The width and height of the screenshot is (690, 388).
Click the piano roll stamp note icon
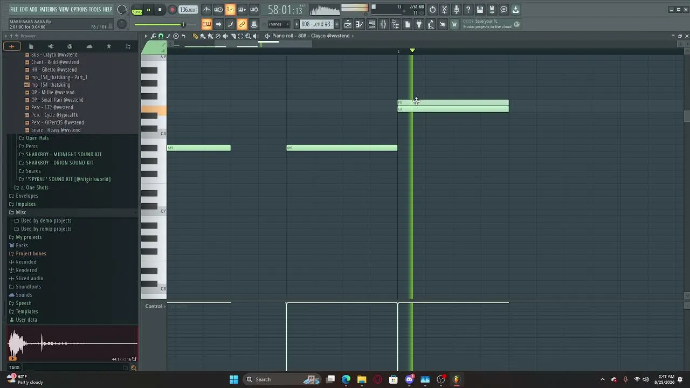168,36
